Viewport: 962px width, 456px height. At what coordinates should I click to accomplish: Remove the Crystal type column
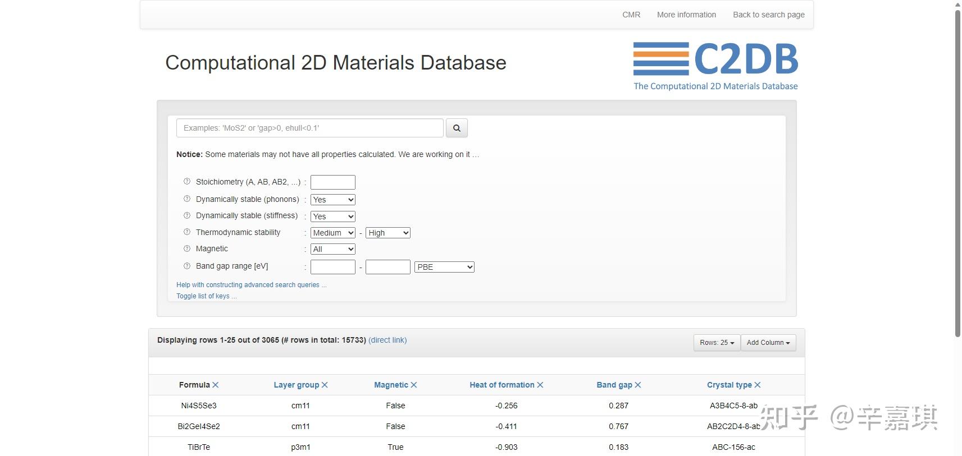(x=758, y=385)
